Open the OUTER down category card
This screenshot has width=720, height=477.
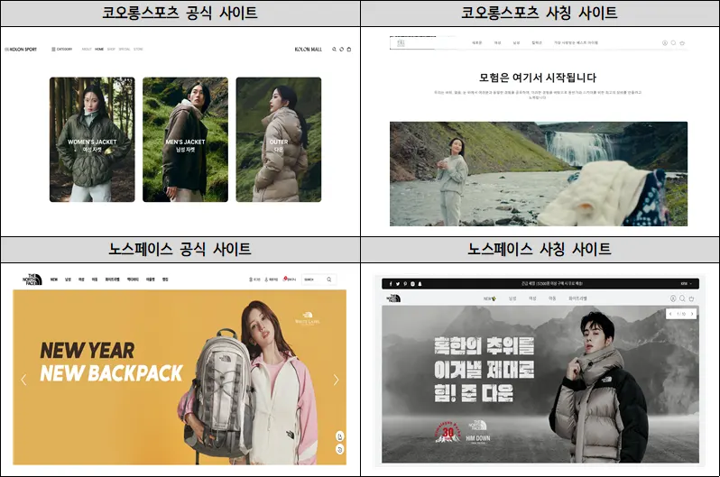[x=279, y=140]
